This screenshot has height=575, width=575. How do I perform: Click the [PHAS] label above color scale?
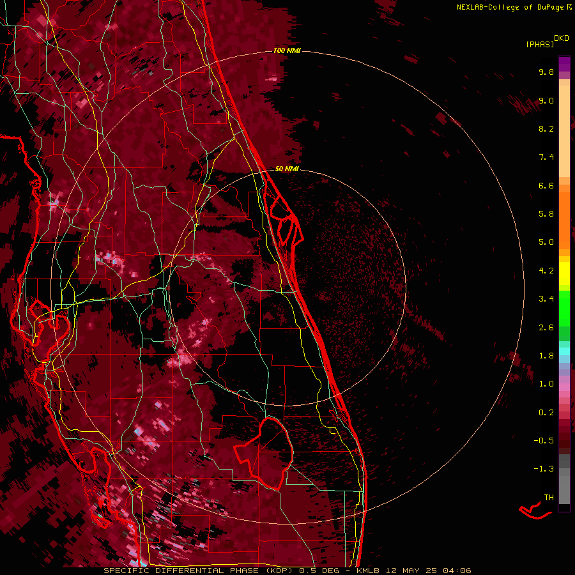point(540,44)
